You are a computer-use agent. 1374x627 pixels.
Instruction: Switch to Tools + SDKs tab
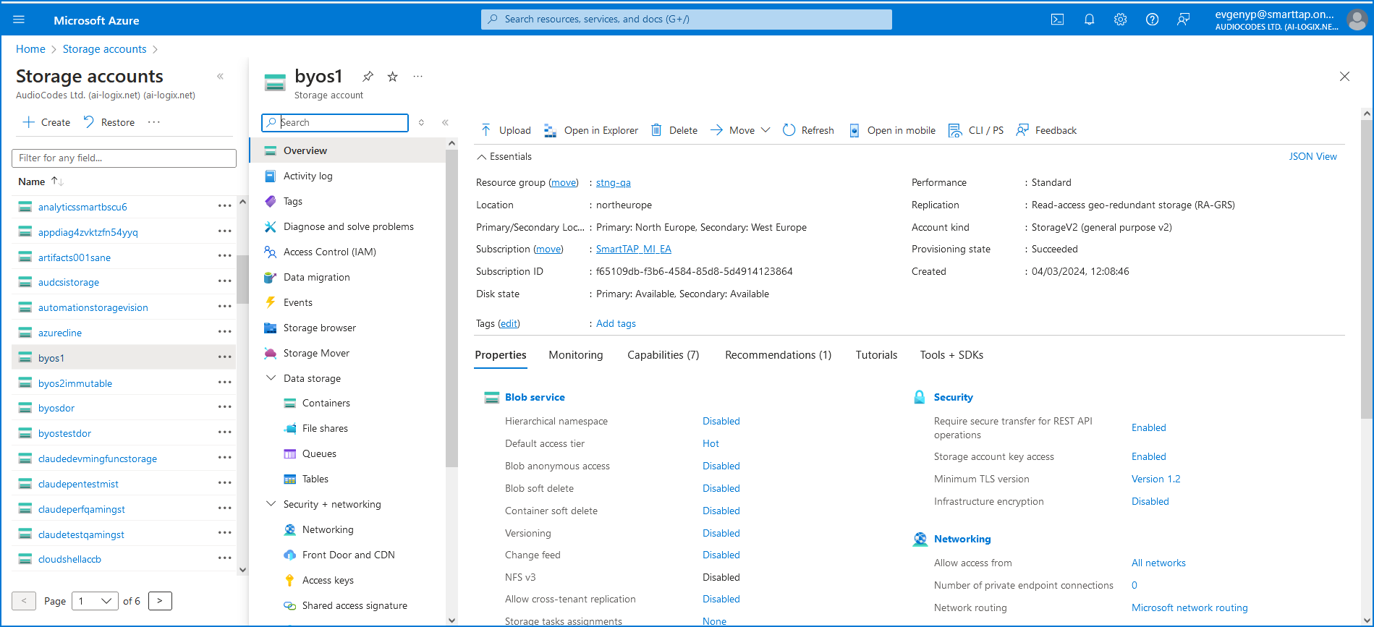pos(951,355)
